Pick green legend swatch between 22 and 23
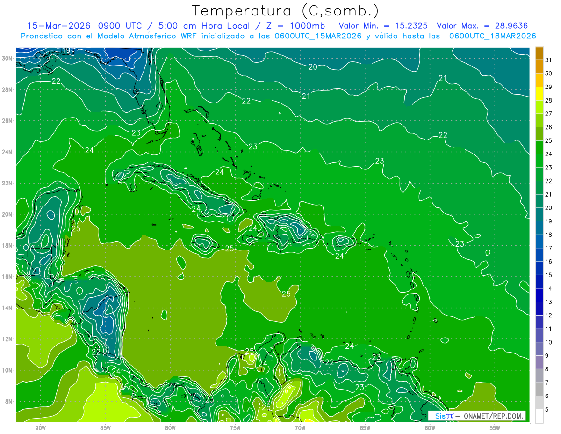Screen dimensions: 561x434 click(x=539, y=174)
